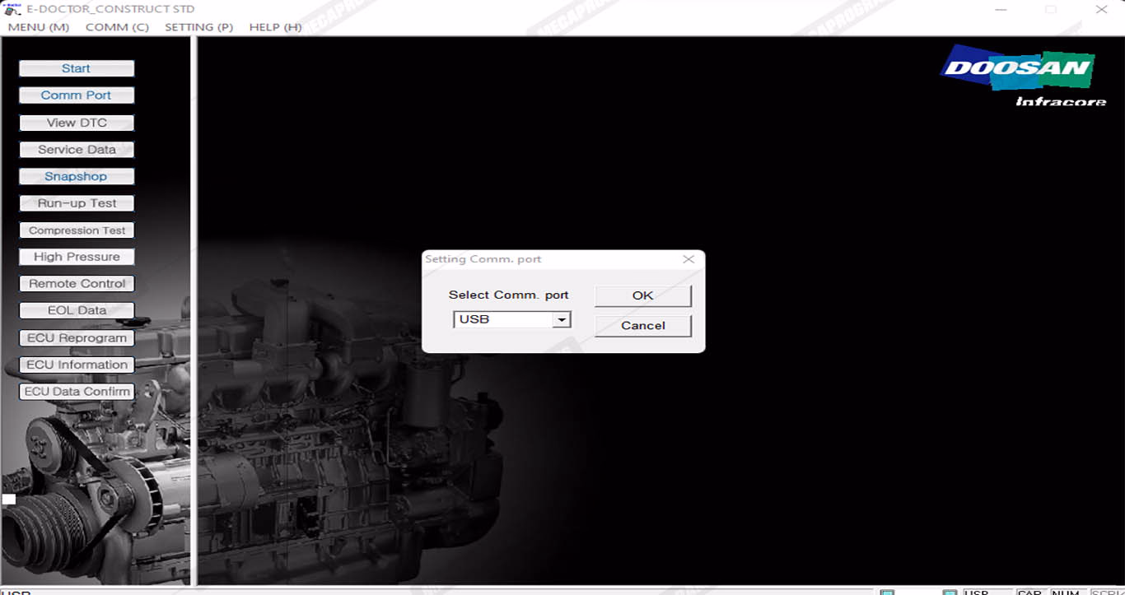Click the small white square on sidebar

[8, 499]
